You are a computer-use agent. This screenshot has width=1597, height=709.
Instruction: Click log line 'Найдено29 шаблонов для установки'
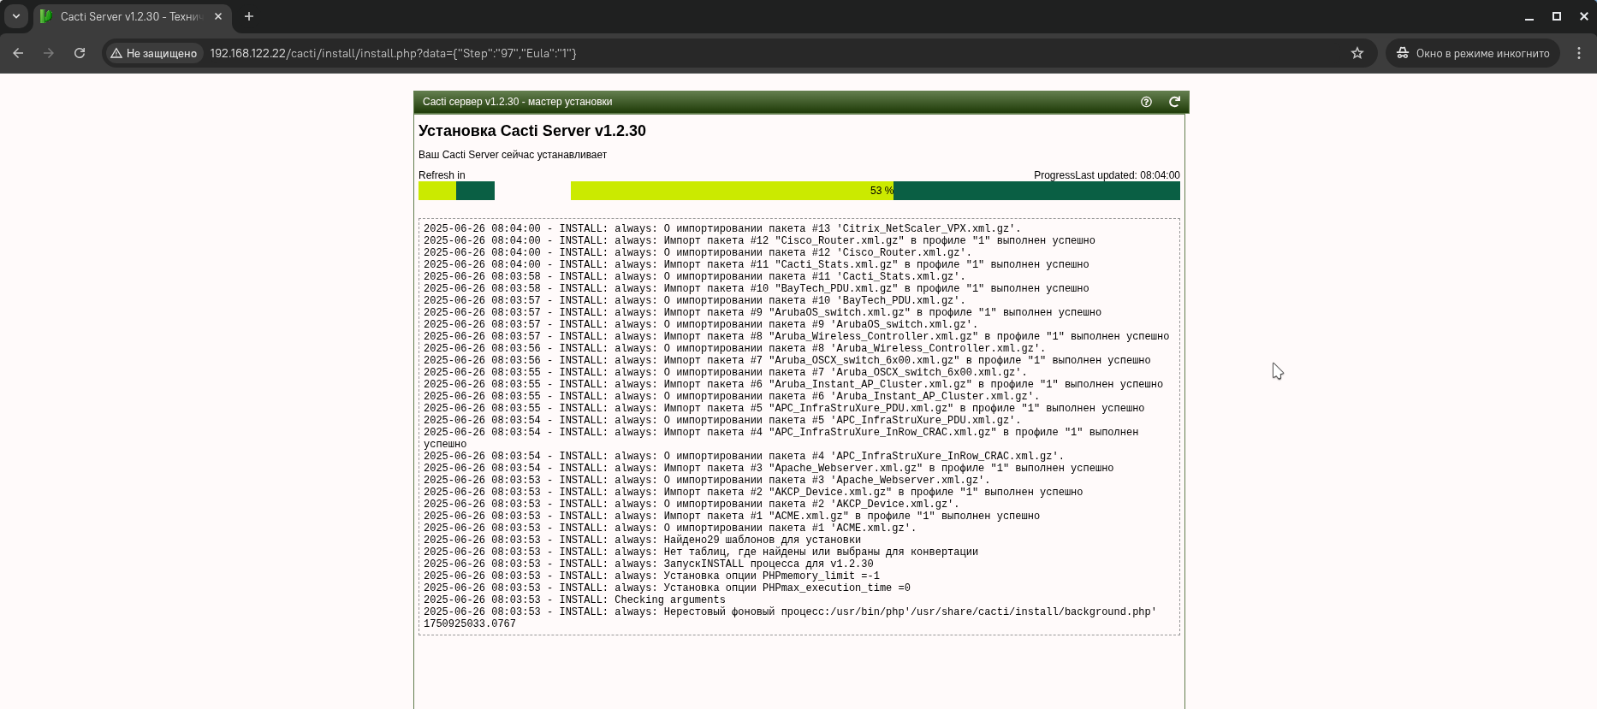coord(642,540)
